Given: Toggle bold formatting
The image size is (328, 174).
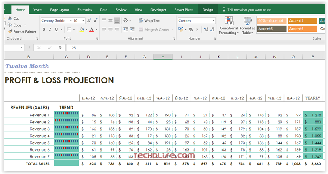Looking at the screenshot, I should pos(43,29).
